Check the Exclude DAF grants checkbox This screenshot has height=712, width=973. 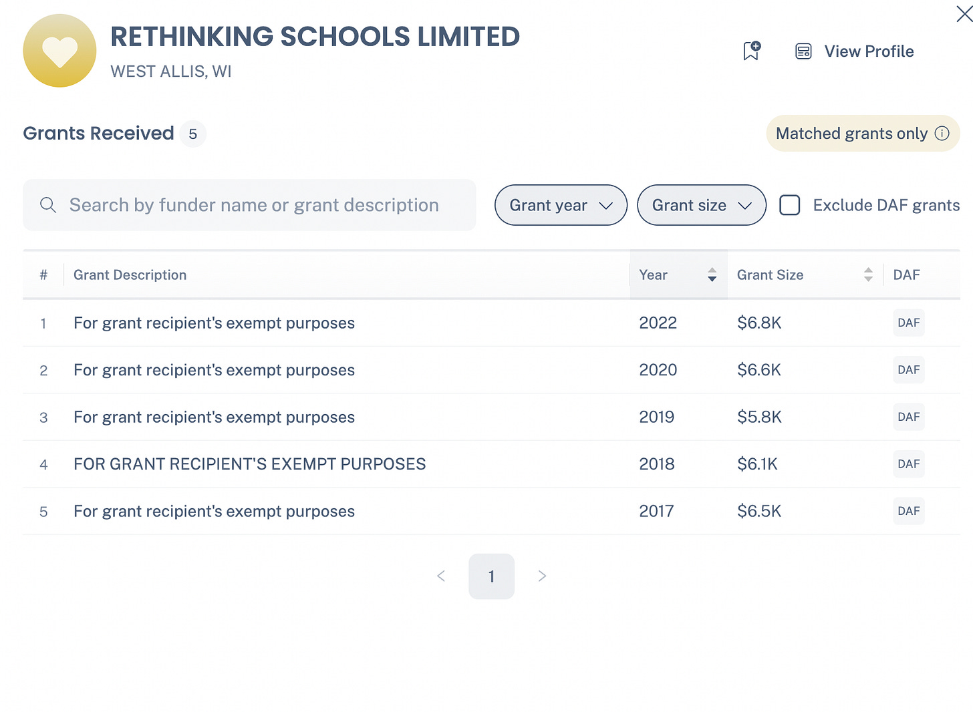790,205
